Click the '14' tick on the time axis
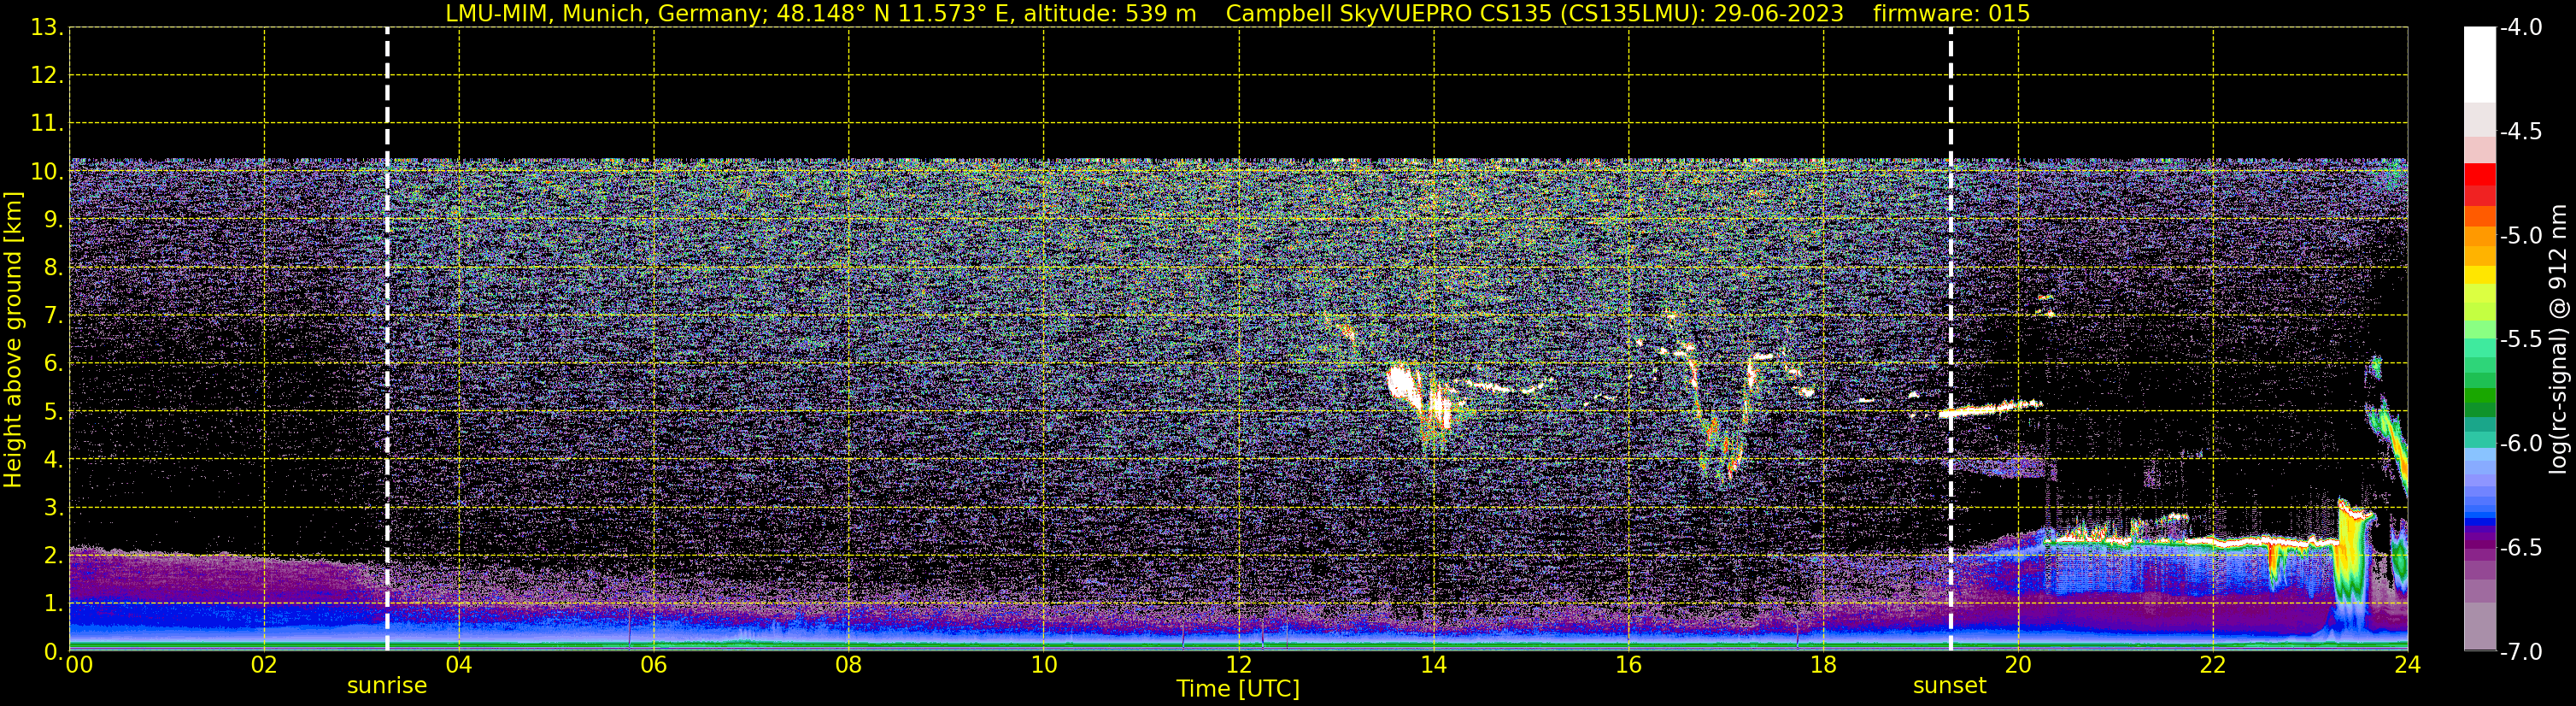Viewport: 2576px width, 706px height. [1434, 665]
